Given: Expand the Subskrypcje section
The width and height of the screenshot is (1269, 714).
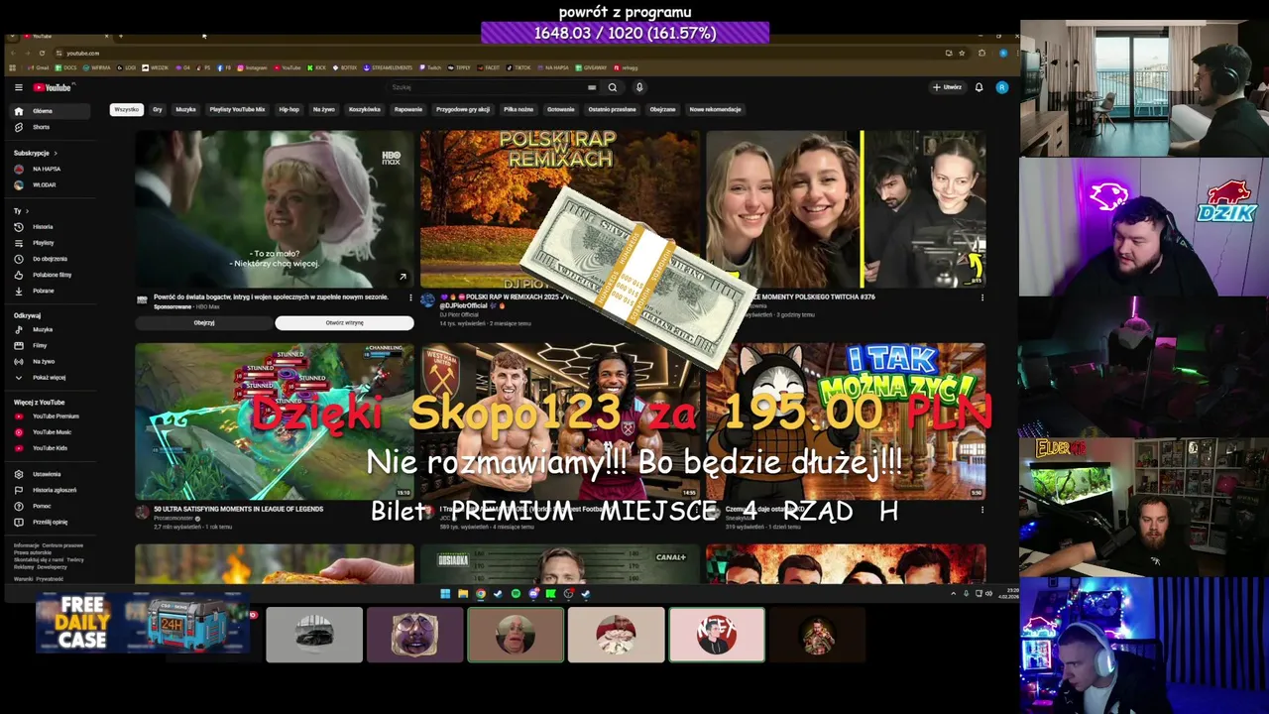Looking at the screenshot, I should 36,153.
